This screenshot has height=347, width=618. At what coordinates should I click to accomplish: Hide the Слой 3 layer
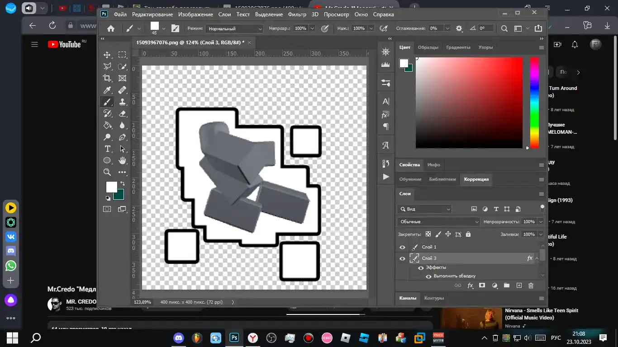402,258
